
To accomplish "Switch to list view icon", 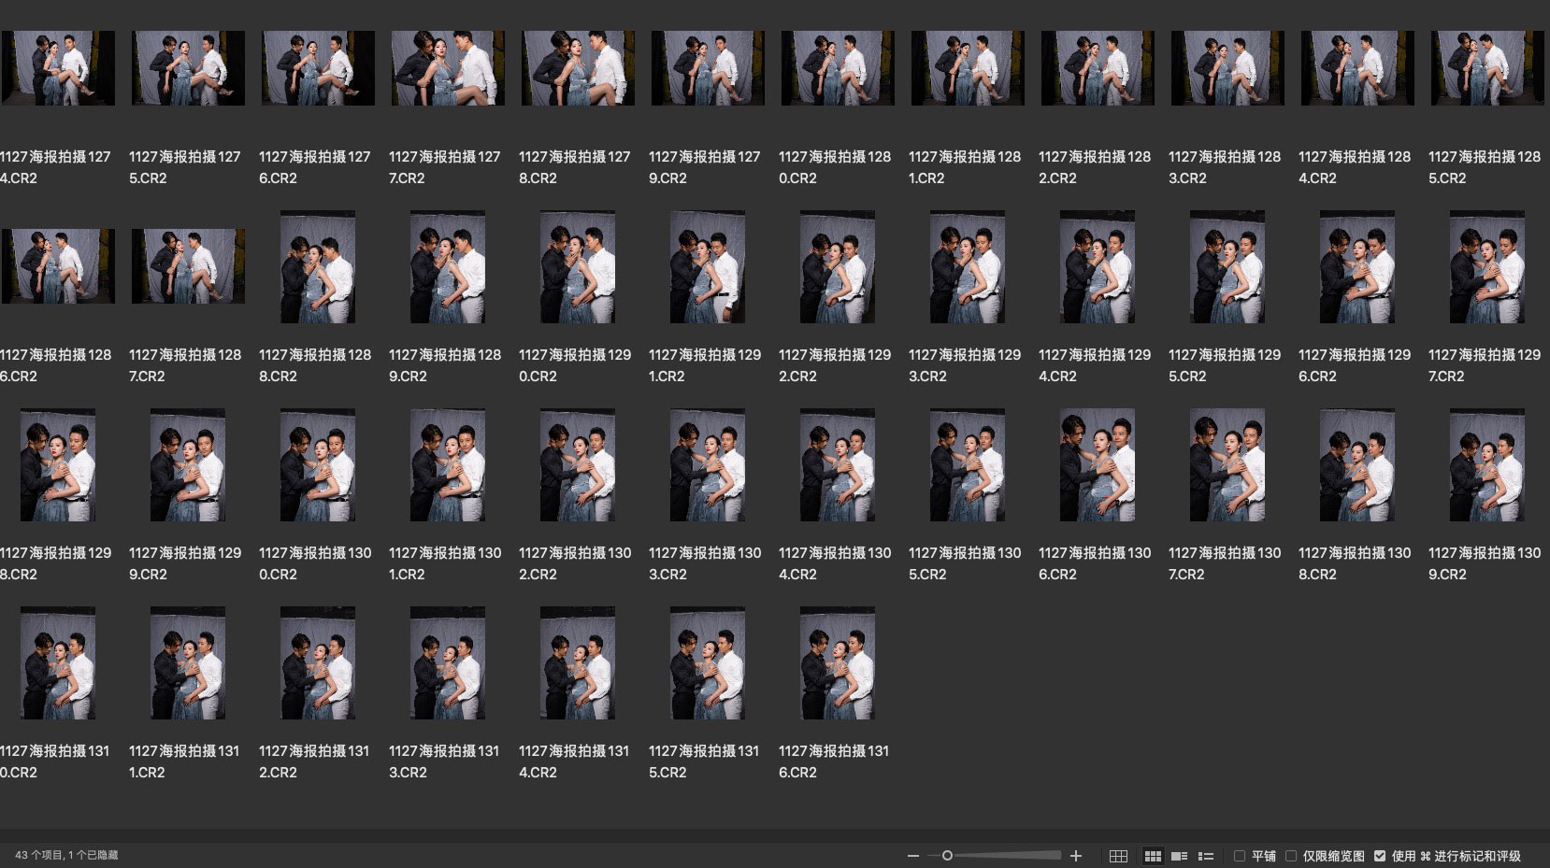I will tap(1206, 856).
